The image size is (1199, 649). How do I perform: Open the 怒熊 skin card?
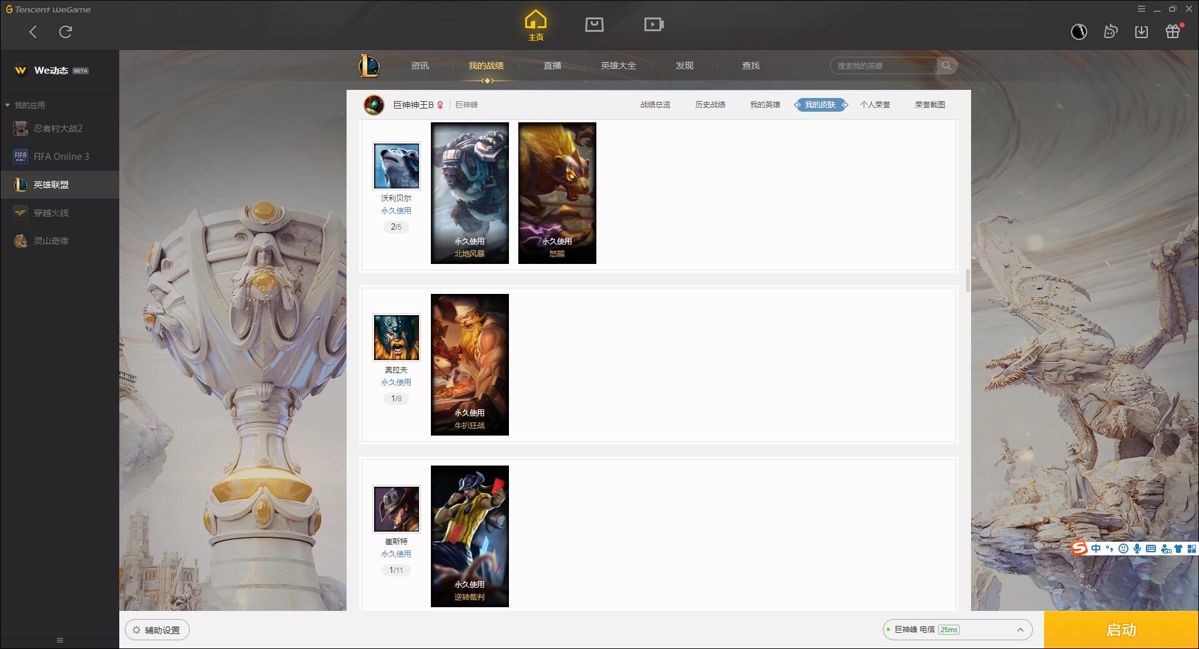[x=557, y=193]
